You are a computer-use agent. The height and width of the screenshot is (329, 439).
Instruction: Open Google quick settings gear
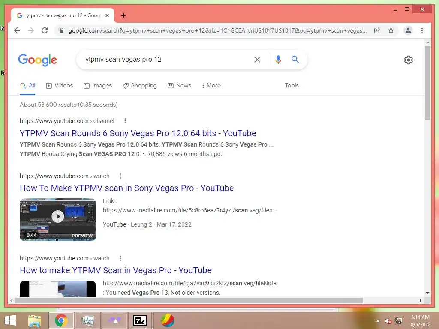point(409,60)
